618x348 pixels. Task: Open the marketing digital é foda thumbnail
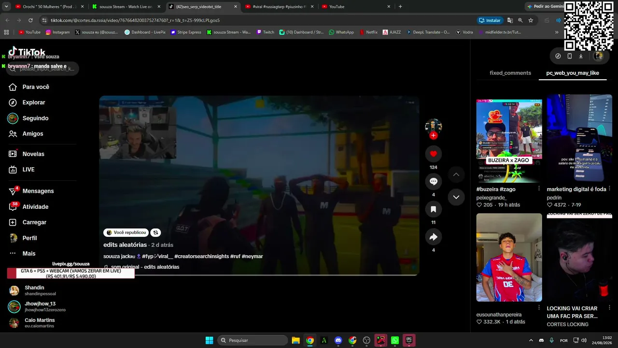(579, 138)
